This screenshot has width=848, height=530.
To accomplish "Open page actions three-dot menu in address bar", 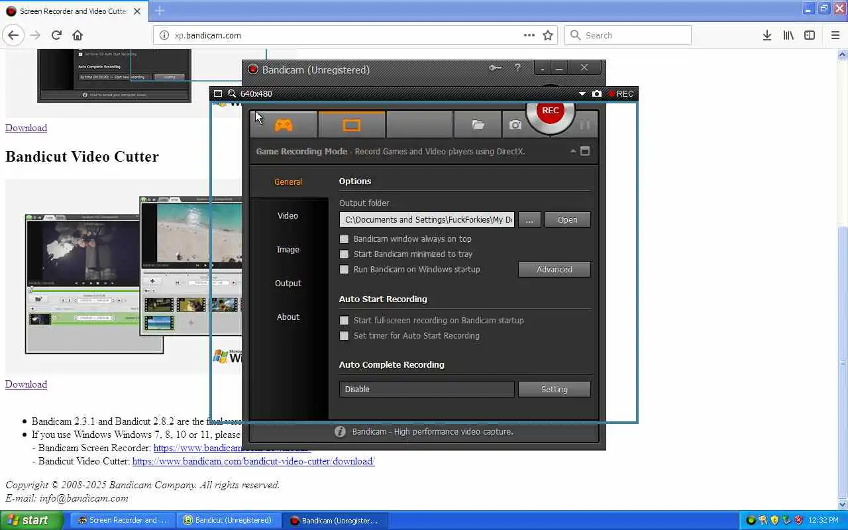I will click(529, 35).
